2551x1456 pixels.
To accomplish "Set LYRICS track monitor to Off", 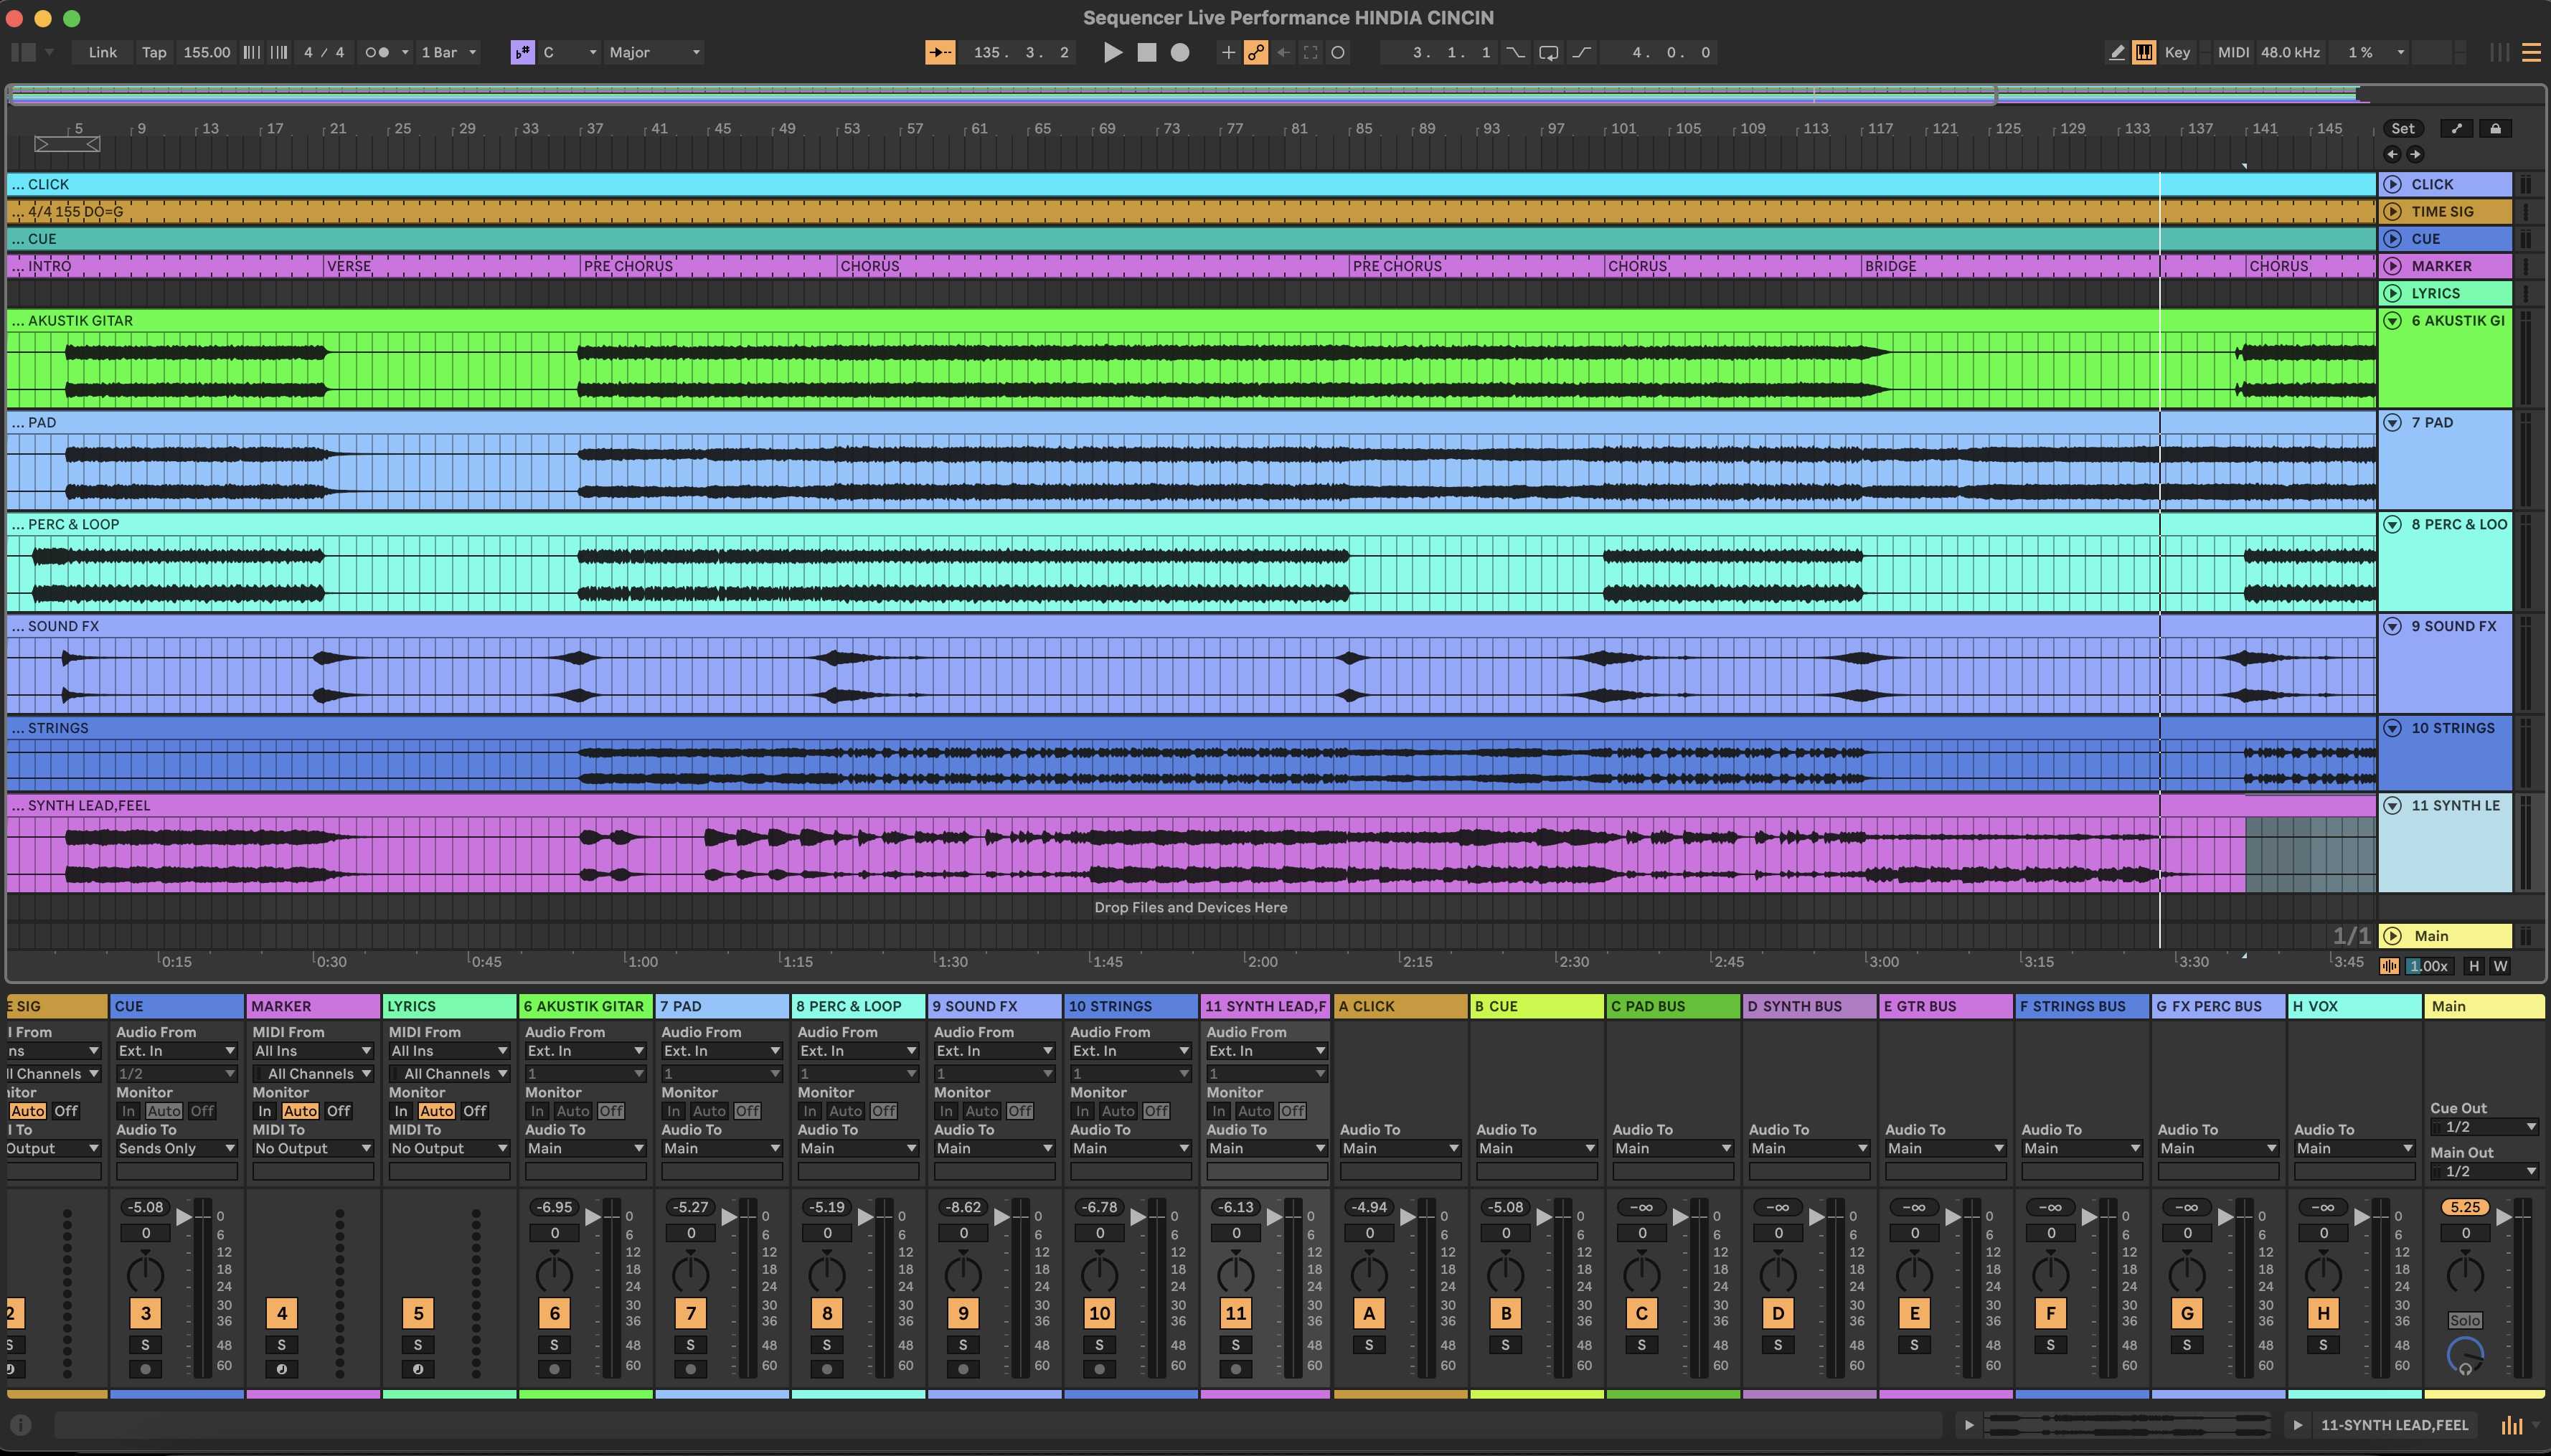I will [475, 1111].
